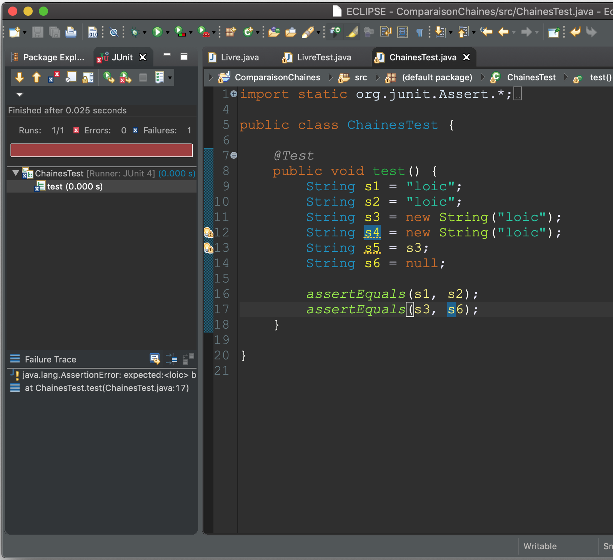Open the dropdown next to New wizard icon

[25, 33]
